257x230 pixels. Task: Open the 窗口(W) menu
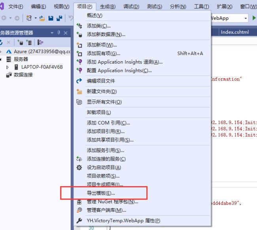click(x=248, y=7)
